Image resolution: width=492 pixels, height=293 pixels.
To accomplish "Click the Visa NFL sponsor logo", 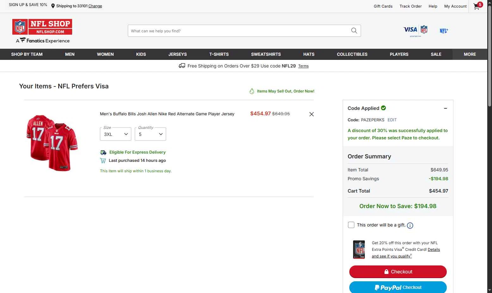I will tap(415, 31).
